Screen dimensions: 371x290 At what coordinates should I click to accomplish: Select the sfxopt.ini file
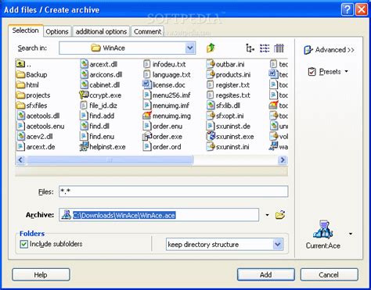tap(225, 116)
